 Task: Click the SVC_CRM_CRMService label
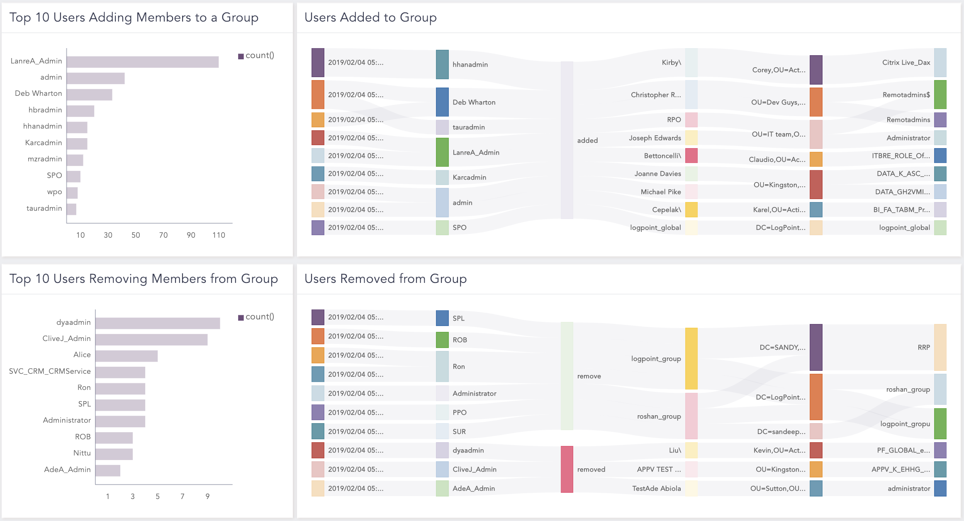(x=50, y=371)
